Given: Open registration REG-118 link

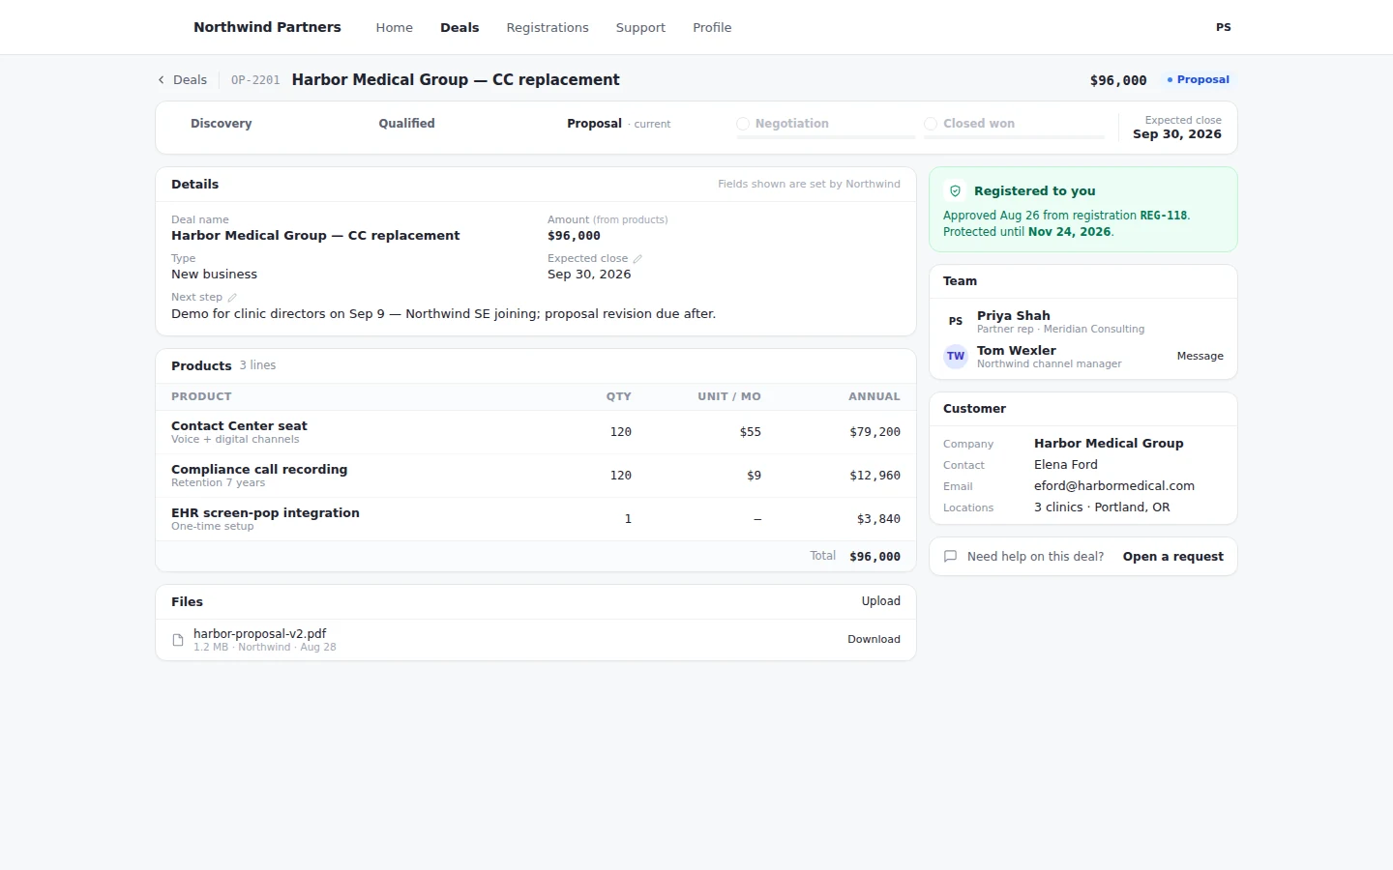Looking at the screenshot, I should pos(1164,216).
